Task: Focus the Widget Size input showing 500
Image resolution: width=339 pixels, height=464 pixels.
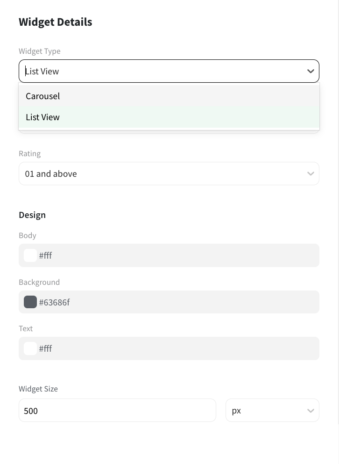Action: (117, 411)
